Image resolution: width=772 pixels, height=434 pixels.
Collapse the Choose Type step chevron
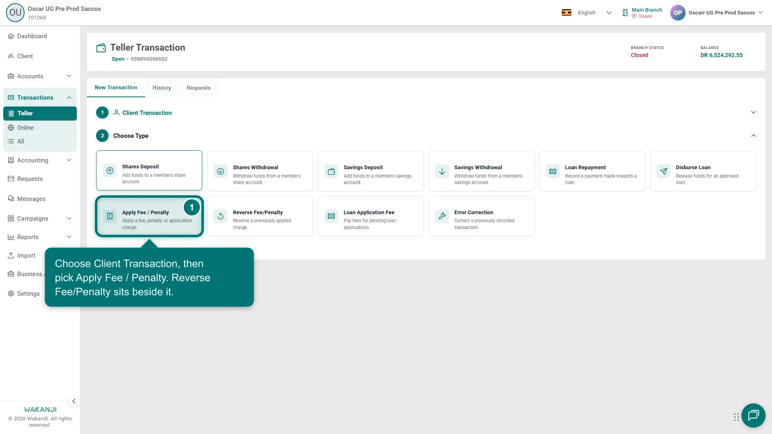754,136
